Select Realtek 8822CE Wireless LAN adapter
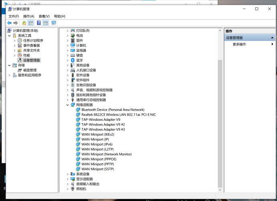The height and width of the screenshot is (201, 277). click(x=118, y=114)
